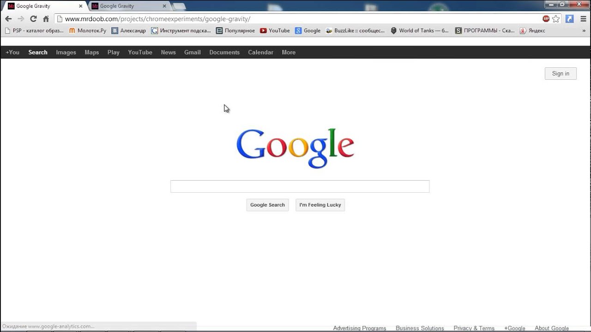Open YouTube in the Google navigation bar
Screen dimensions: 591x332
[x=140, y=52]
